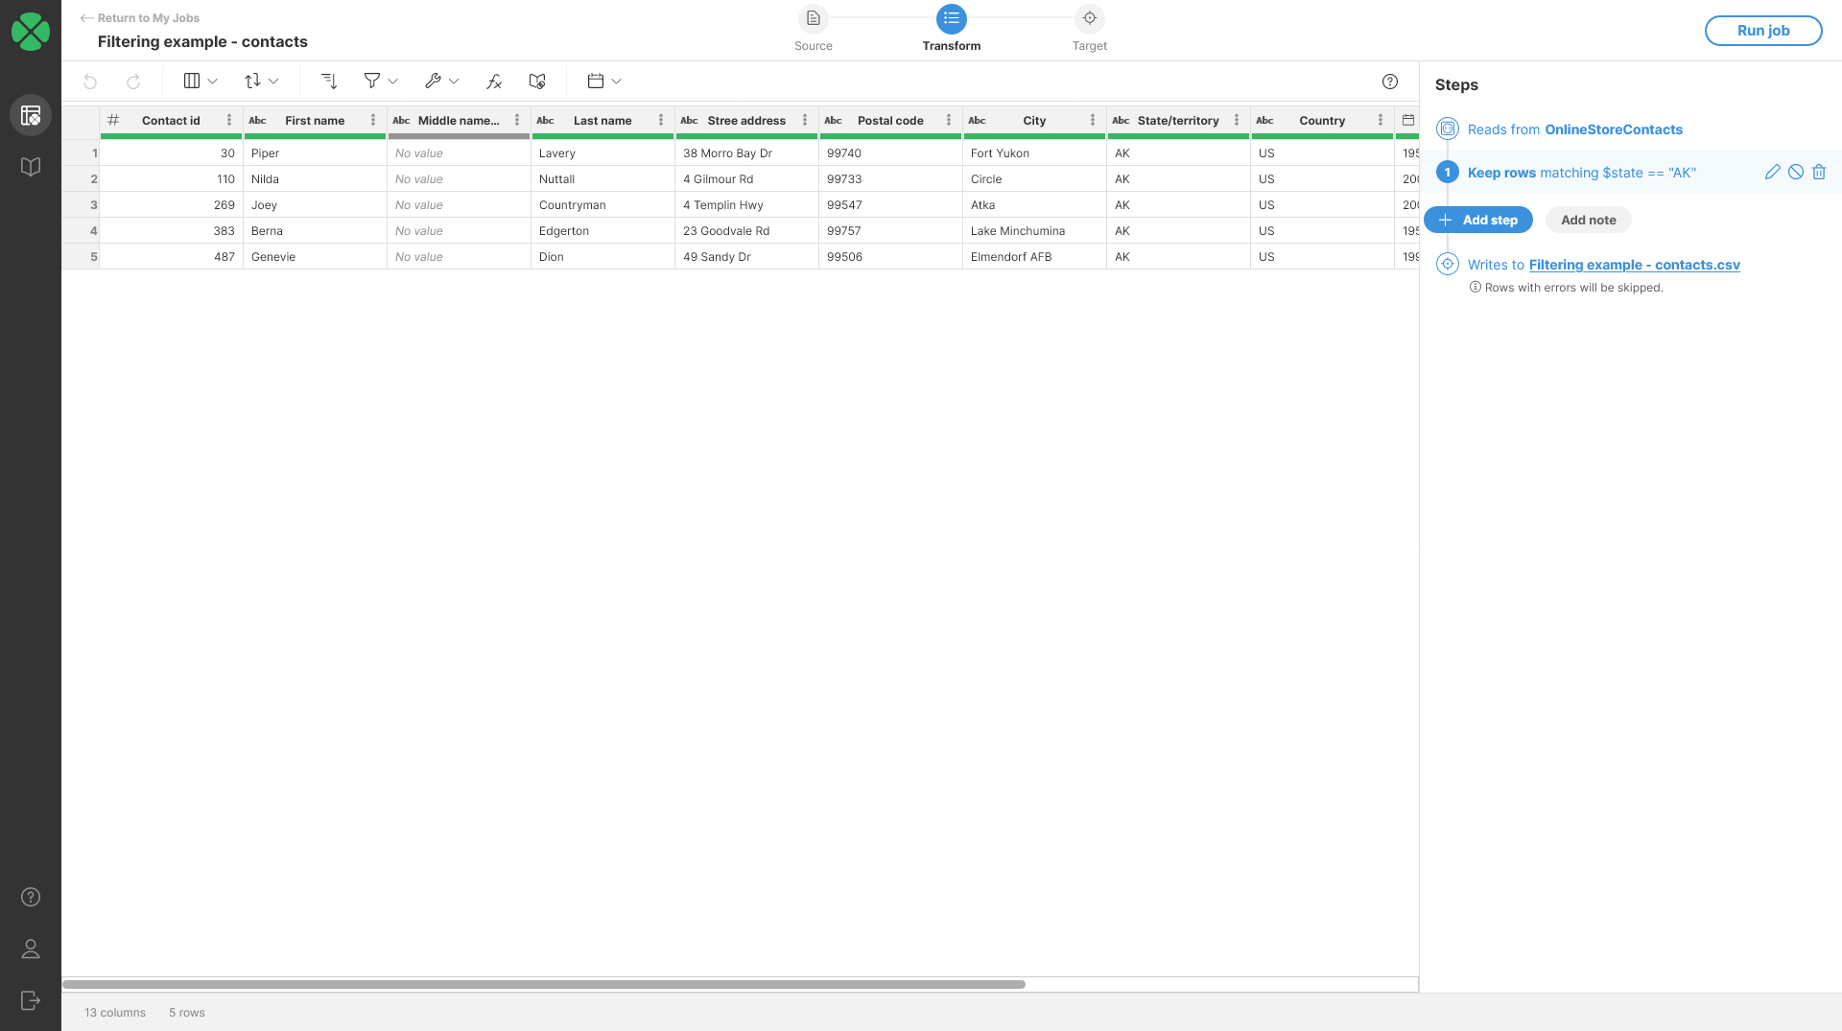This screenshot has width=1842, height=1031.
Task: Open the wrench clean tools menu
Action: pyautogui.click(x=442, y=82)
